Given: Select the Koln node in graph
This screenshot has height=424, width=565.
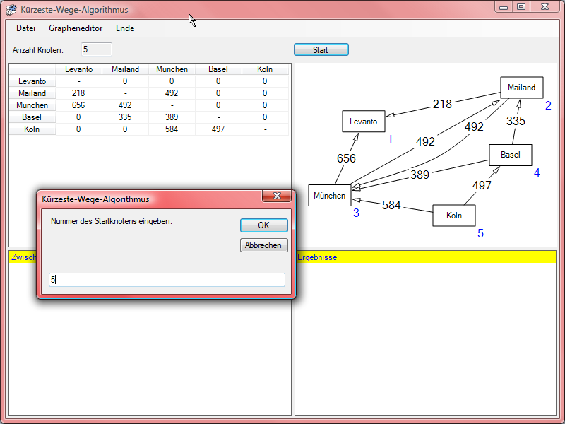Looking at the screenshot, I should (453, 216).
